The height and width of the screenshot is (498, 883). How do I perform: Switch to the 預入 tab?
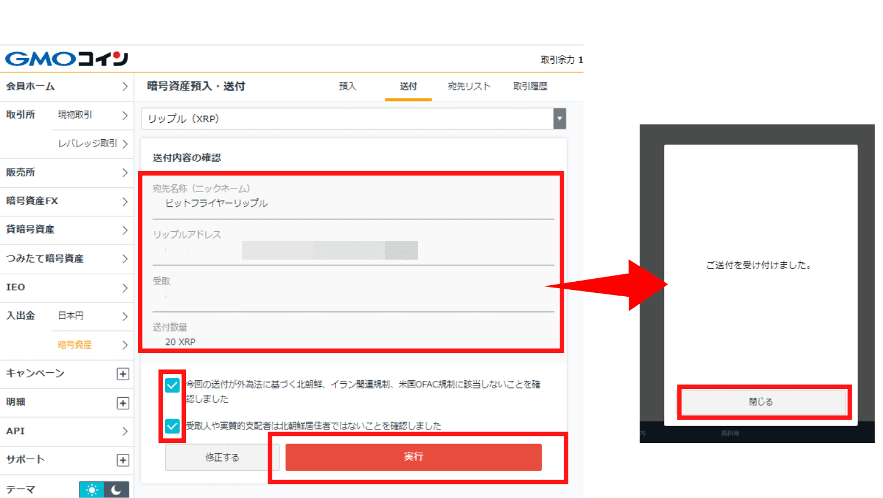(348, 86)
